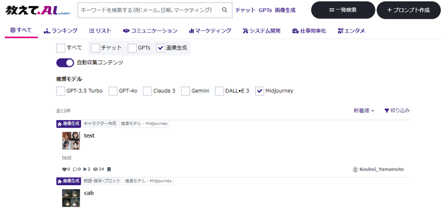Uncheck the Midjourney model checkbox
The width and height of the screenshot is (443, 209).
pyautogui.click(x=259, y=91)
